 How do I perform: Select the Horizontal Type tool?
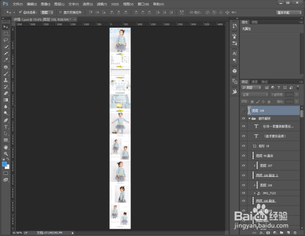pyautogui.click(x=6, y=127)
